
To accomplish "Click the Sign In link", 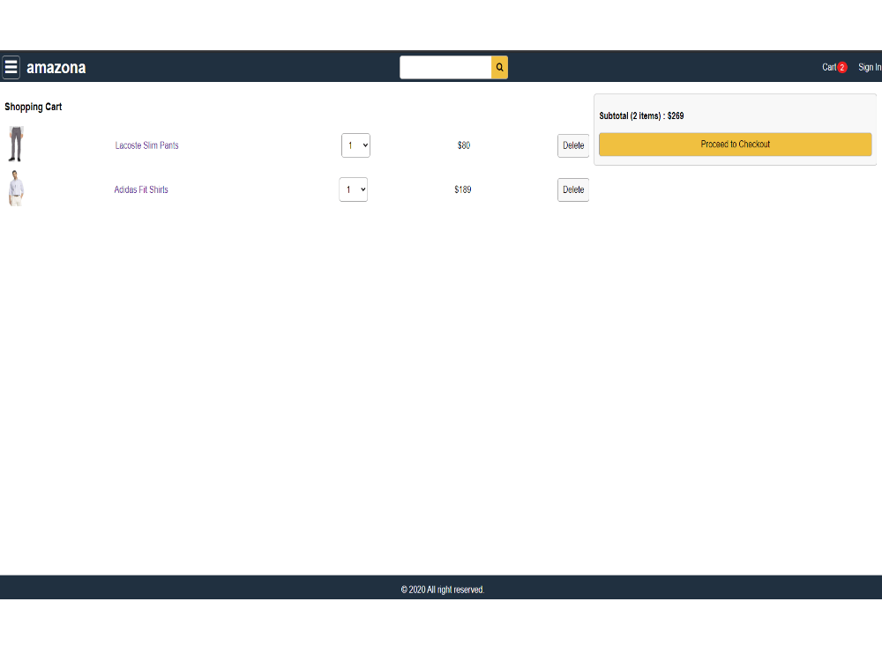I will tap(870, 67).
